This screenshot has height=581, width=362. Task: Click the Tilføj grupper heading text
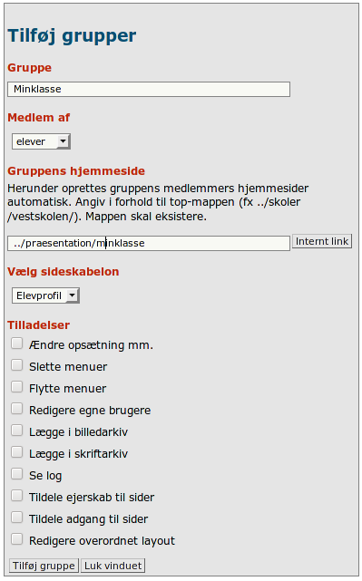click(x=72, y=36)
